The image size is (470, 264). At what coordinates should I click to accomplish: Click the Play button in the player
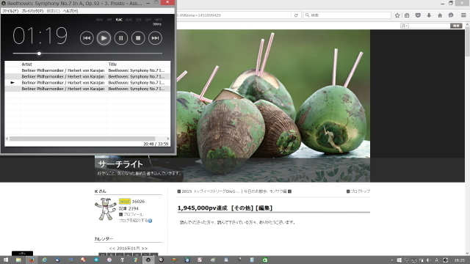[104, 38]
